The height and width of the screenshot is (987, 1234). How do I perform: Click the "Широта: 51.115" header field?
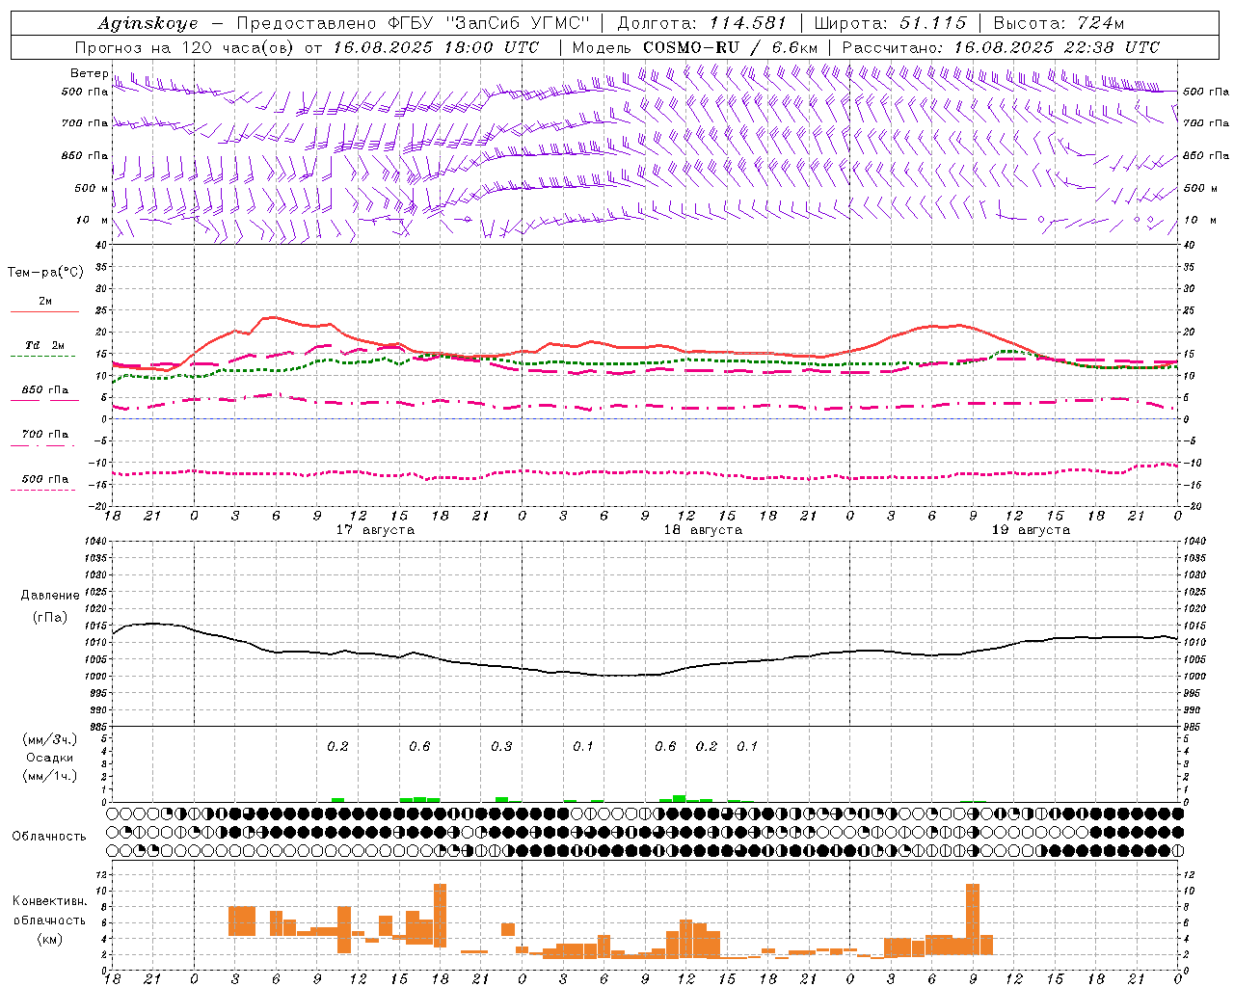(x=891, y=23)
